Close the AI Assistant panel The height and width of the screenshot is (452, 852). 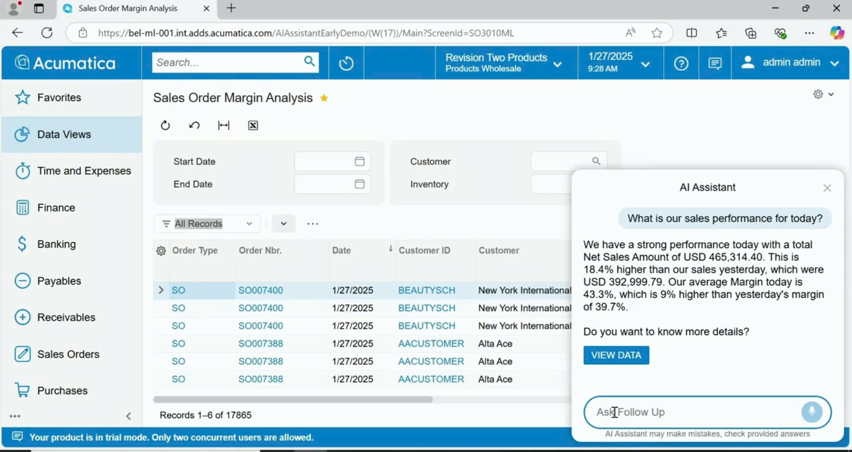coord(827,188)
